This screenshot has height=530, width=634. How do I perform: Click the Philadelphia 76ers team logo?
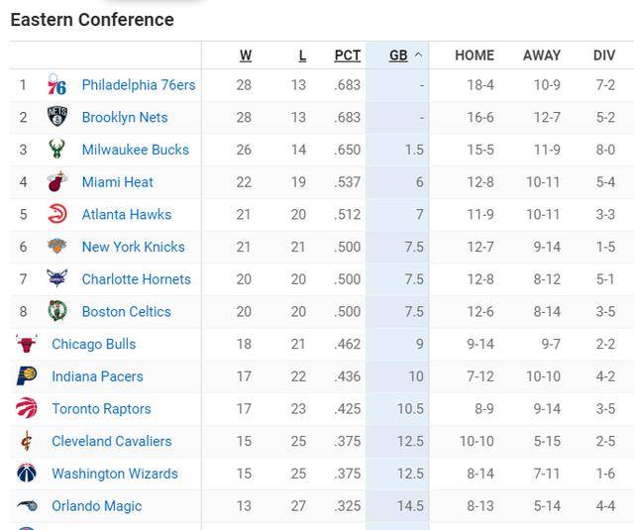point(57,86)
